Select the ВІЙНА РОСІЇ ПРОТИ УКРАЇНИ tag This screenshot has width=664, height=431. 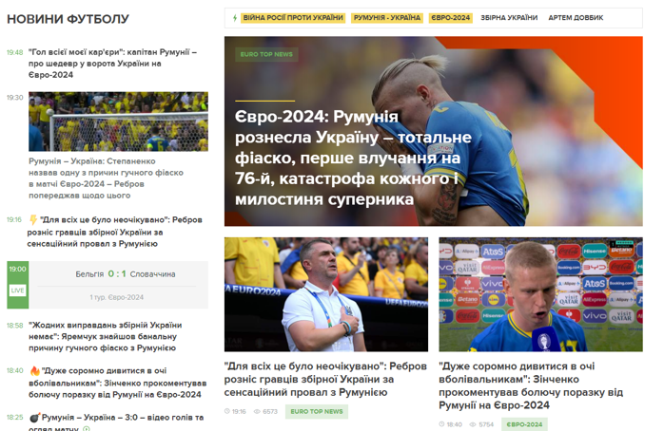tap(293, 18)
